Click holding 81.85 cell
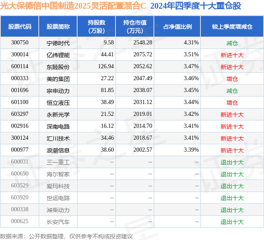This screenshot has width=264, height=240. (x=107, y=90)
